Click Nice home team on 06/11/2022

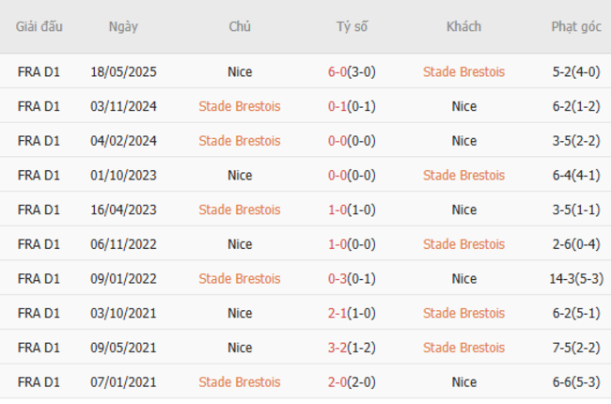click(240, 244)
